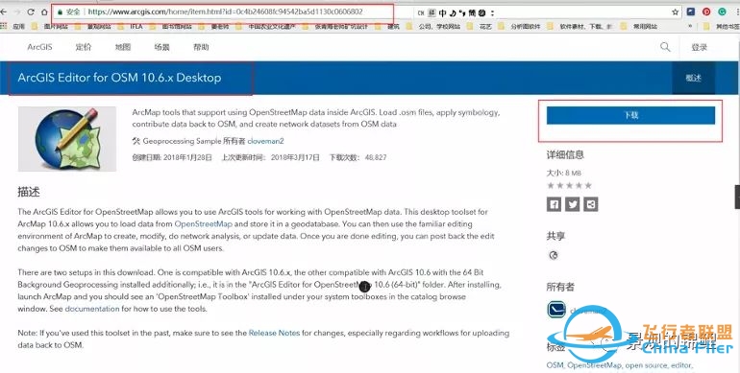Share the item on Facebook

click(x=555, y=204)
